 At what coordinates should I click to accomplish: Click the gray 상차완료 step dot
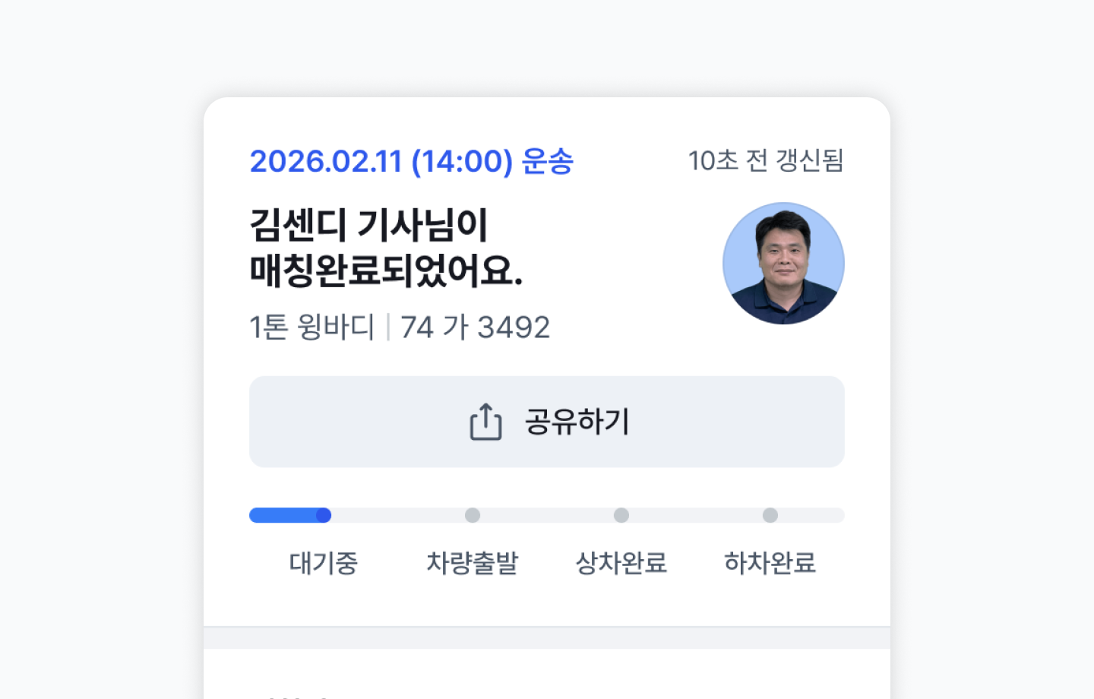coord(621,515)
